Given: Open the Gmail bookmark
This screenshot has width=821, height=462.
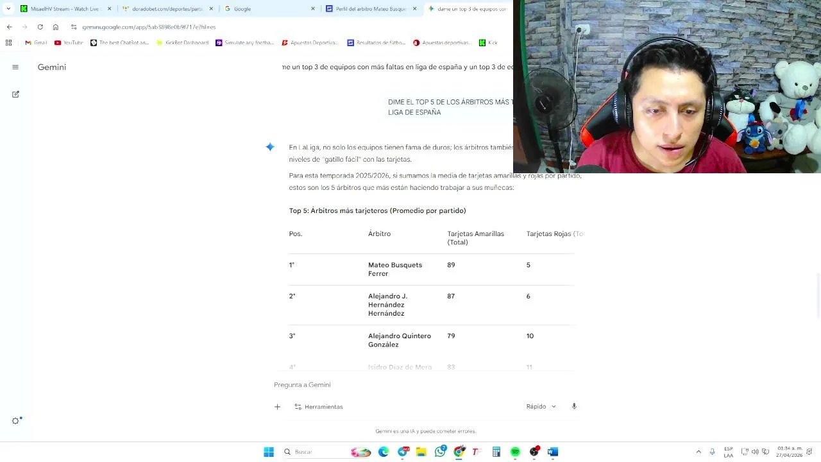Looking at the screenshot, I should tap(36, 43).
